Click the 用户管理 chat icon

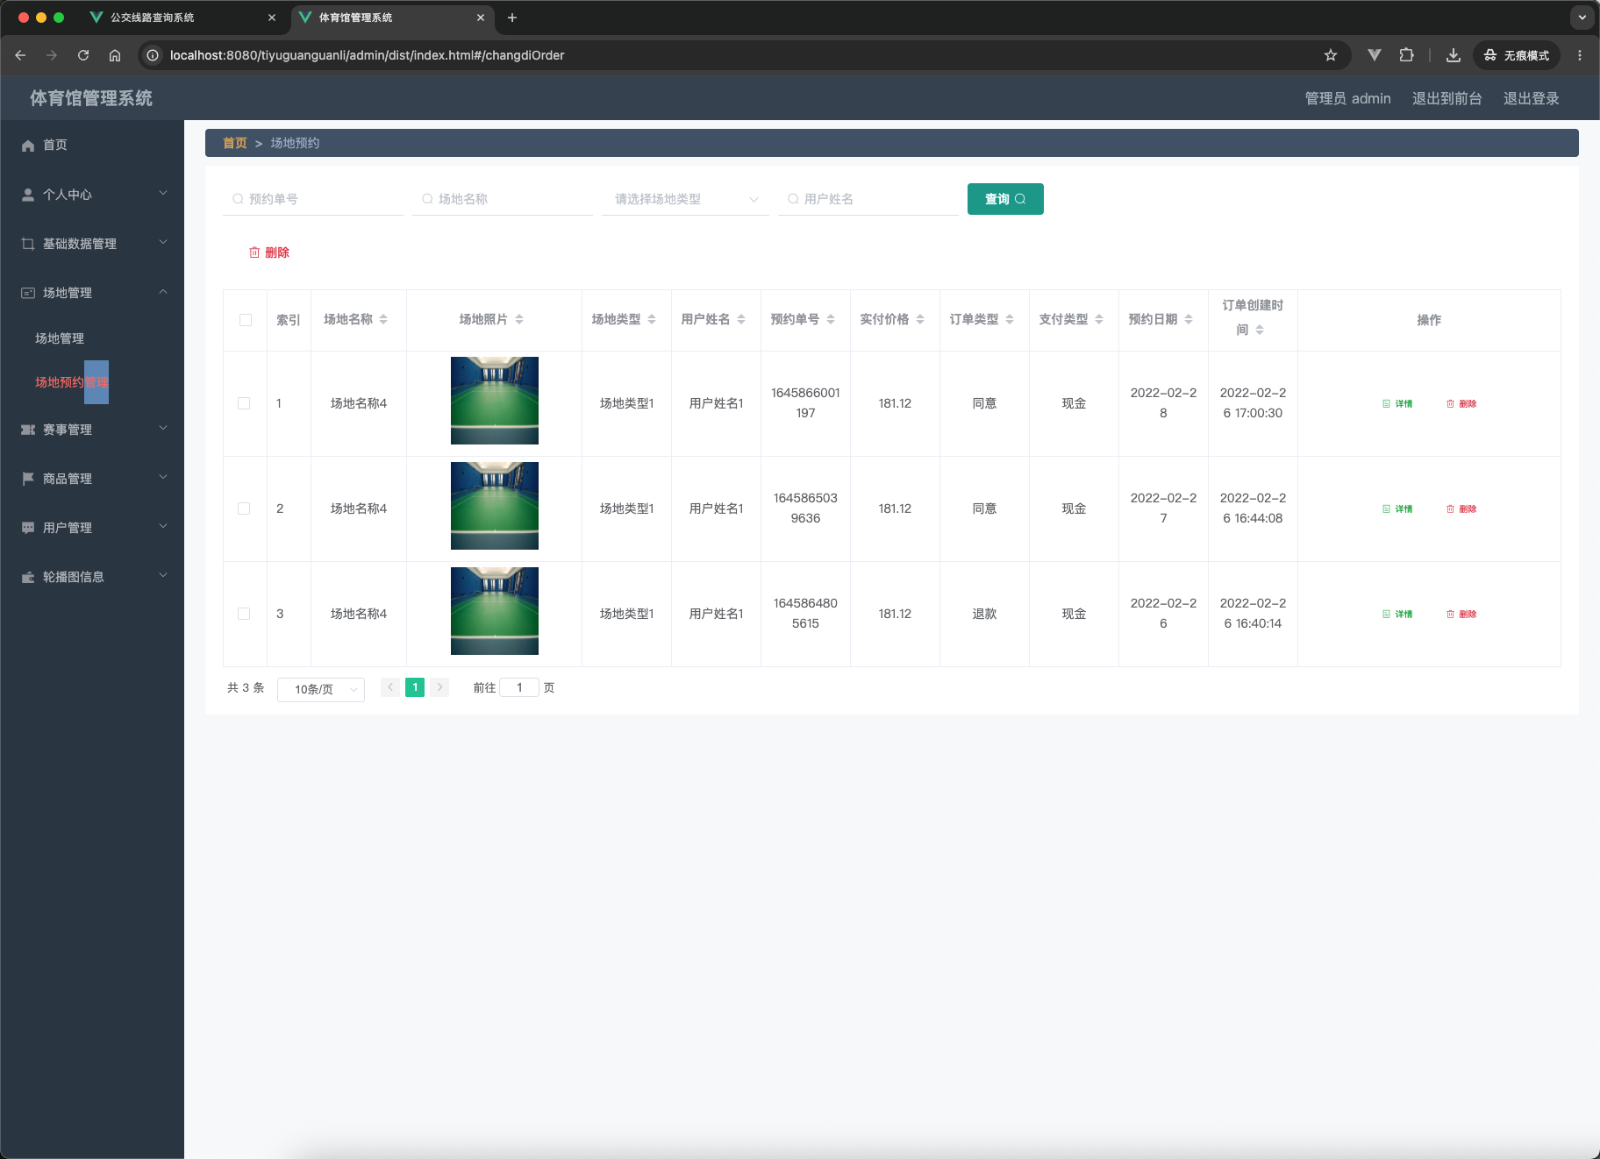[x=28, y=528]
